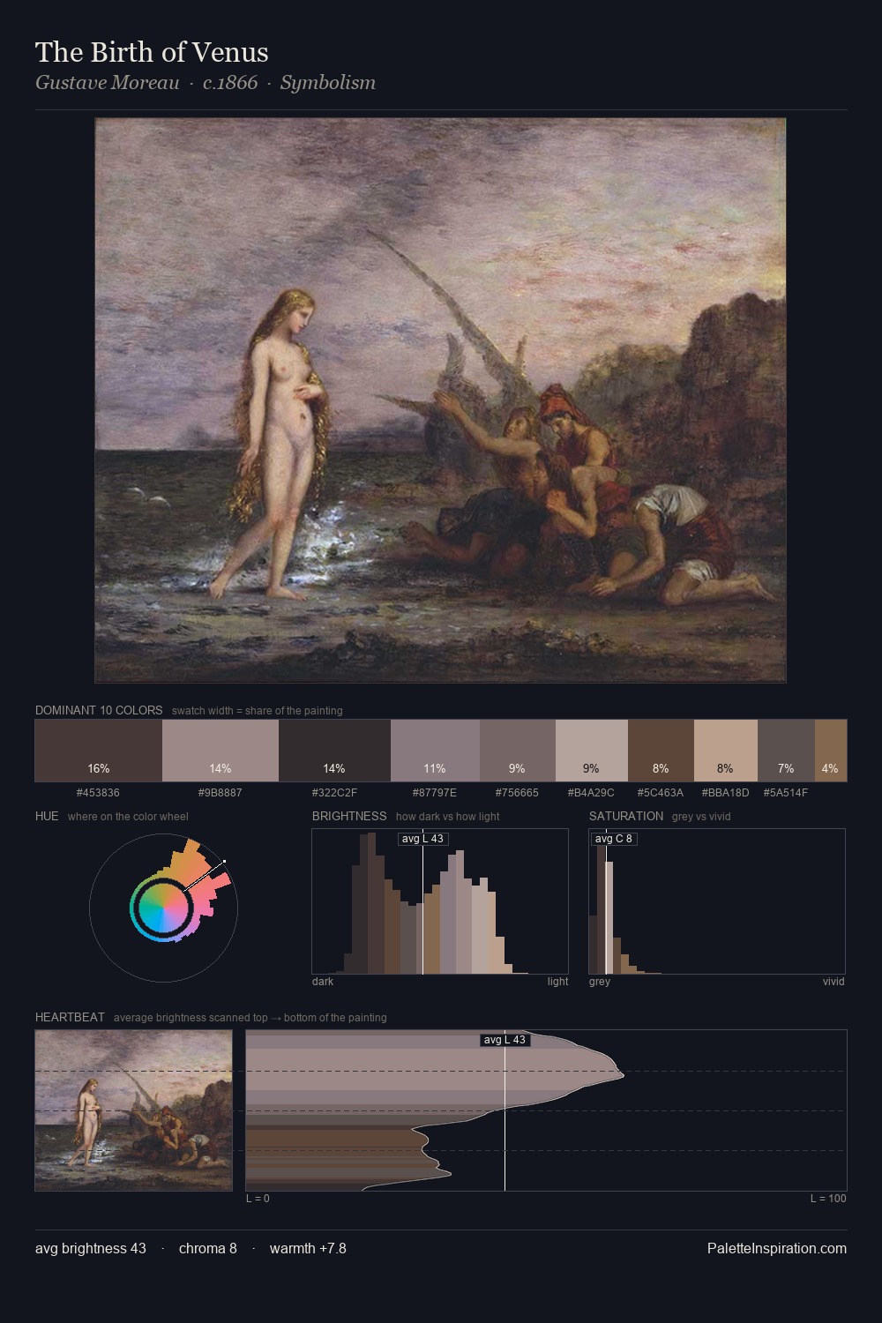Click the date text 'c.1866'
The width and height of the screenshot is (882, 1323).
click(x=230, y=83)
